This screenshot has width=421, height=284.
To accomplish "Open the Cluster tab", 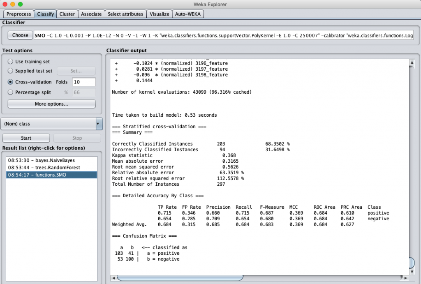I will [x=67, y=14].
